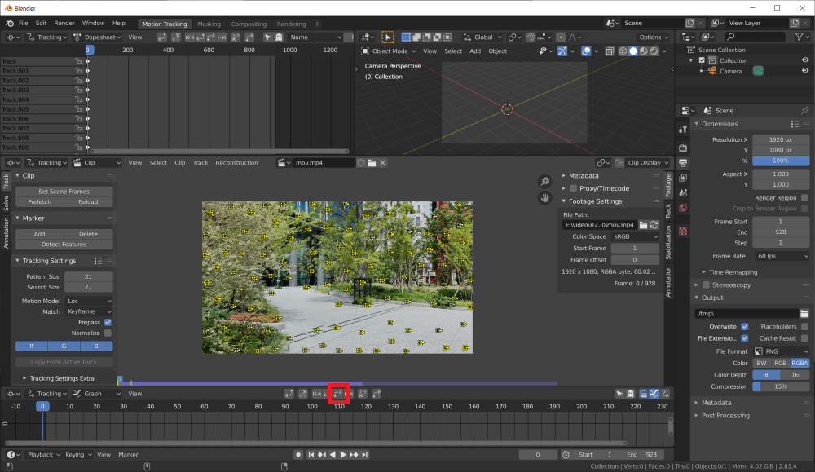
Task: Switch viewport to wireframe shading
Action: coord(623,51)
